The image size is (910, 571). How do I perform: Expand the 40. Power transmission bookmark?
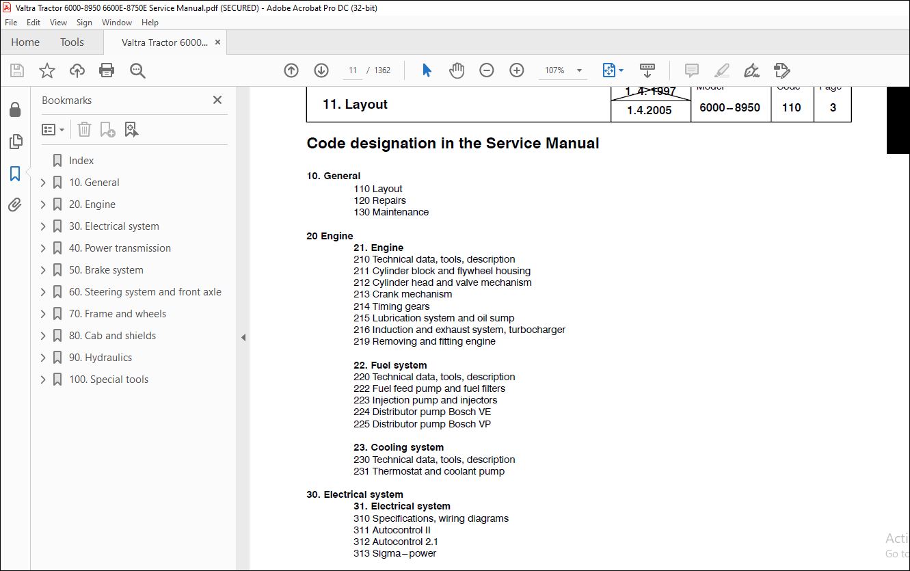coord(43,248)
